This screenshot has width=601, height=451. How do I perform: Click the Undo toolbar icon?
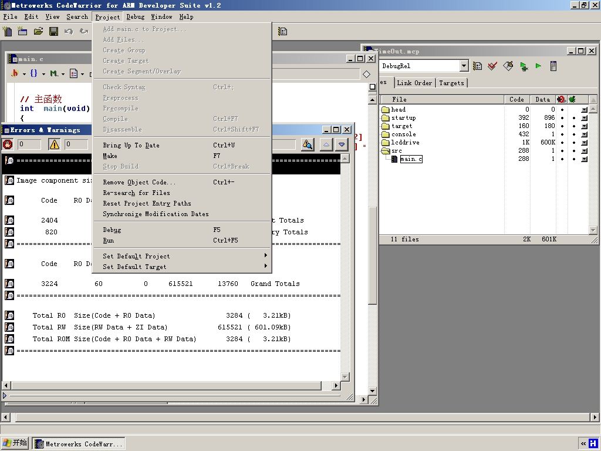pos(69,31)
